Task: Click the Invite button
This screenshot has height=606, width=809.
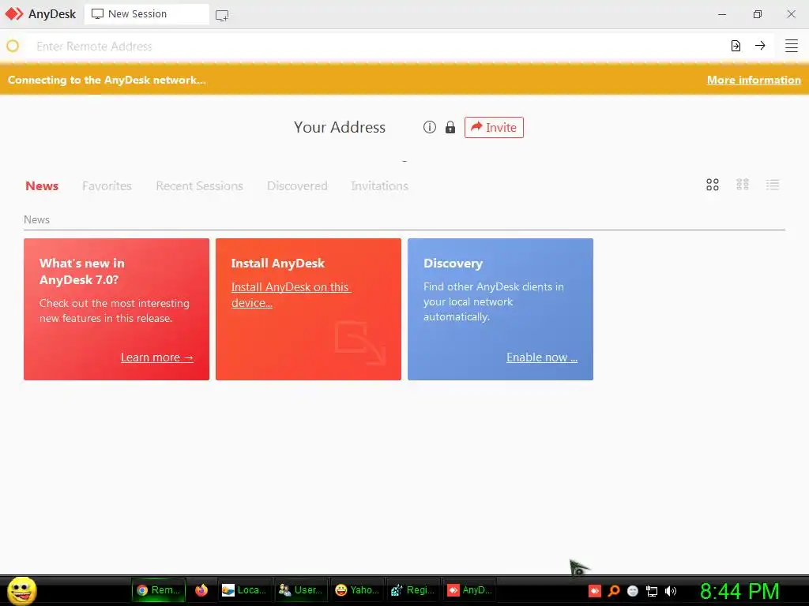Action: tap(494, 127)
